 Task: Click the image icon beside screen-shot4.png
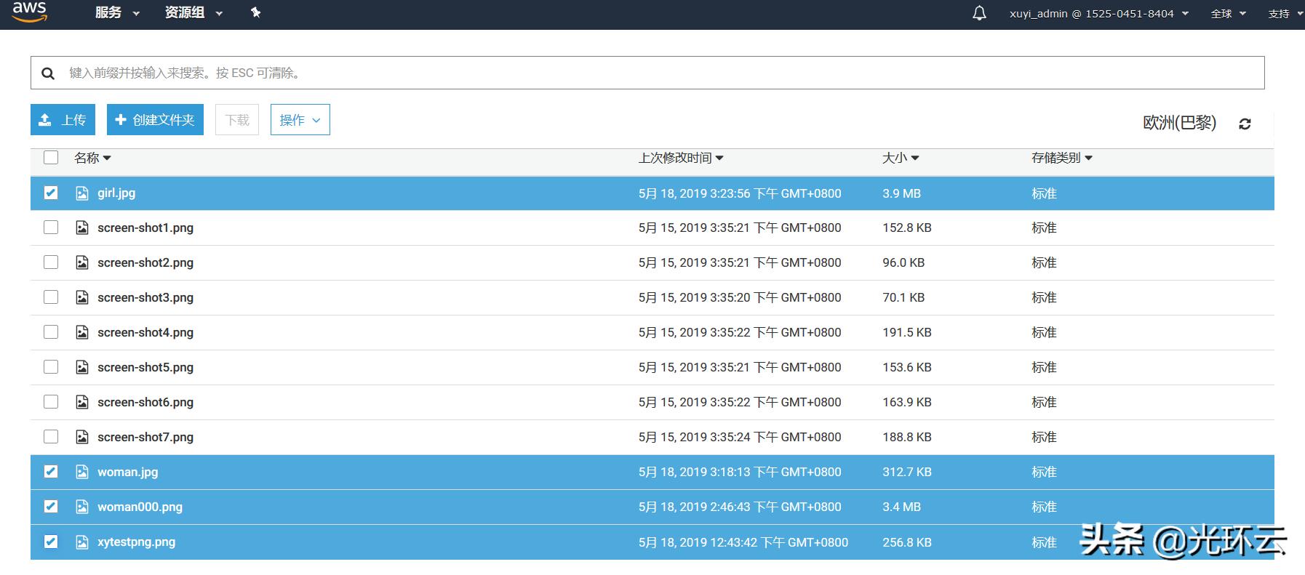(x=82, y=333)
